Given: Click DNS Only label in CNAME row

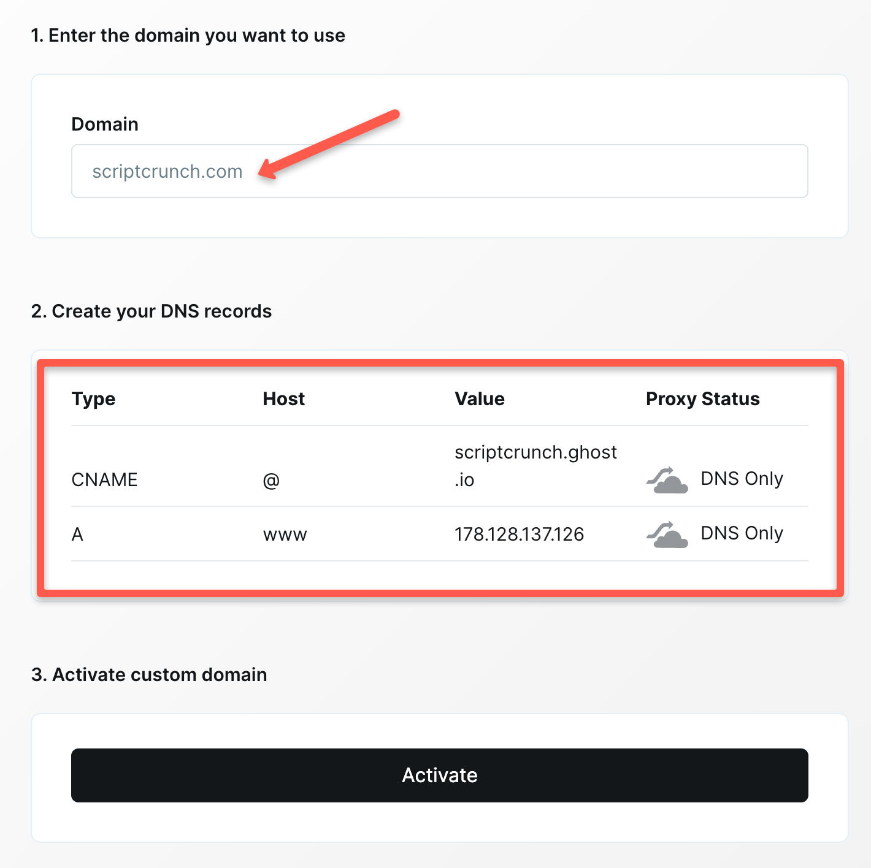Looking at the screenshot, I should pyautogui.click(x=742, y=479).
